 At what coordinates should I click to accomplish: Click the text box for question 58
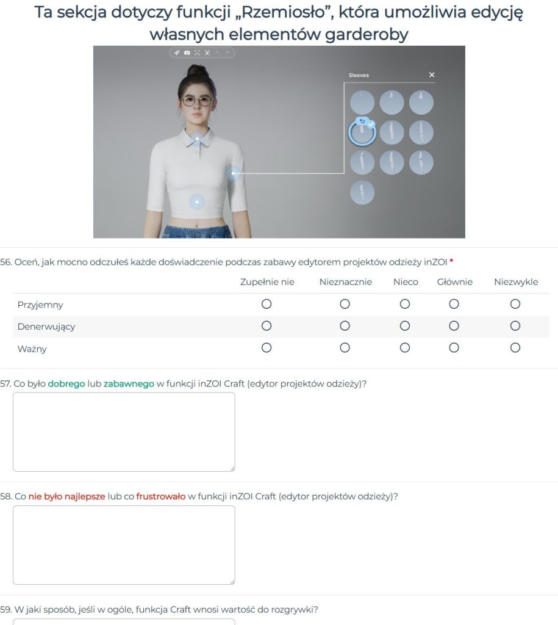pyautogui.click(x=124, y=545)
